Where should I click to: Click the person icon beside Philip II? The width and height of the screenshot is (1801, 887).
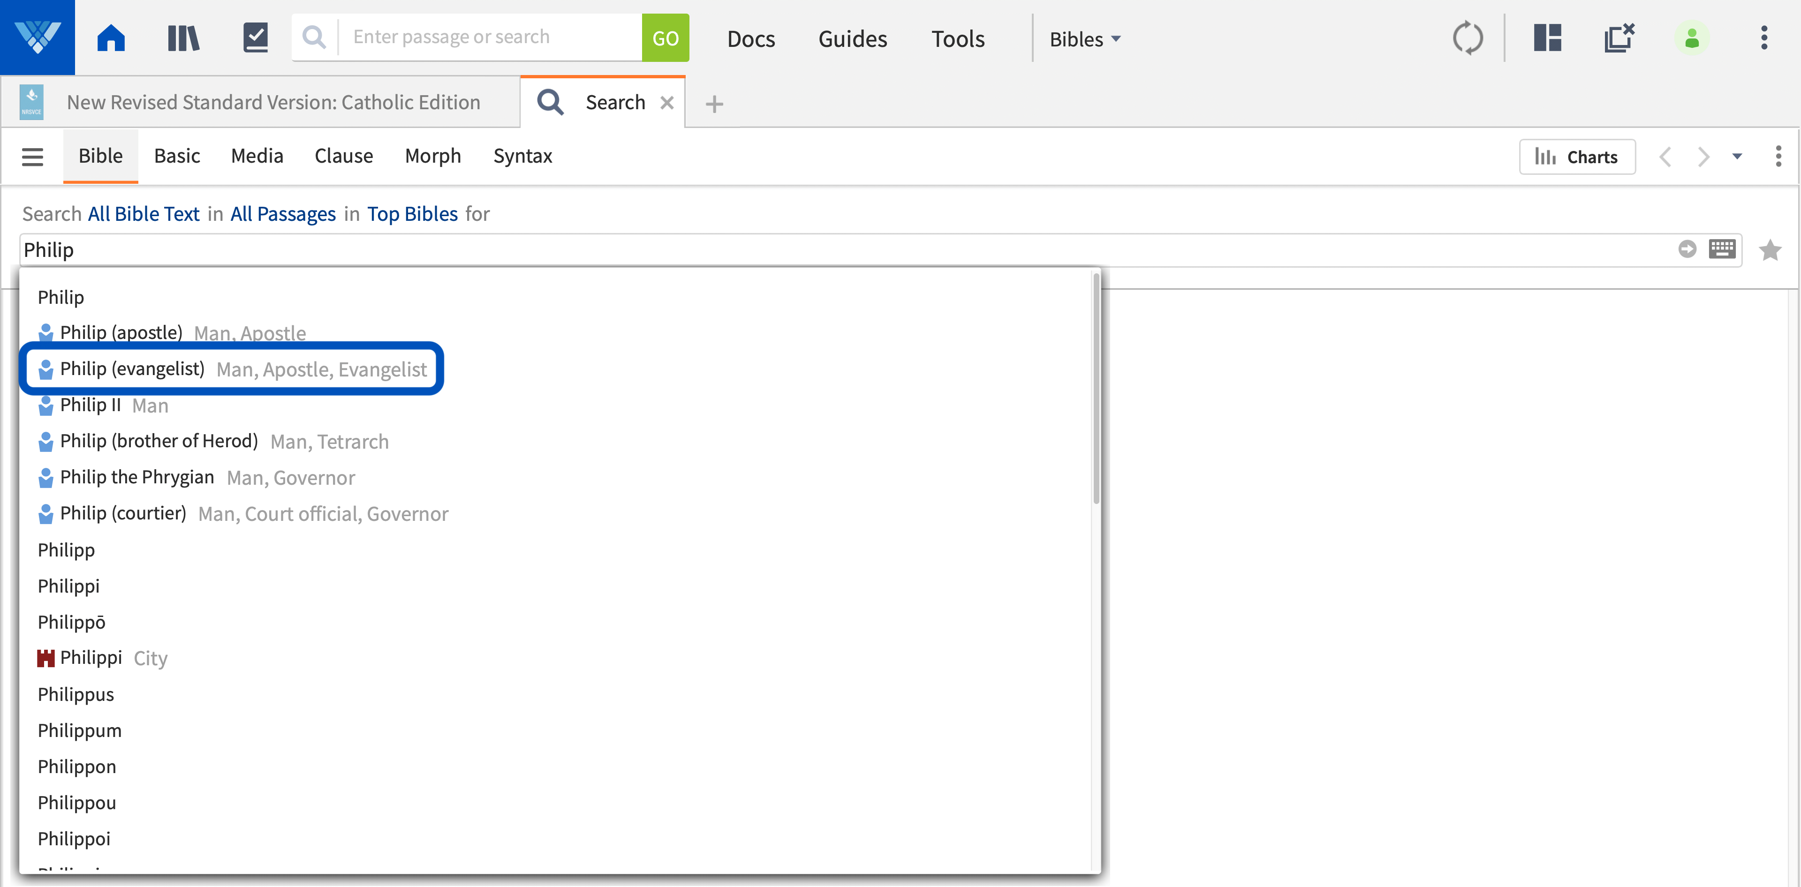(45, 406)
